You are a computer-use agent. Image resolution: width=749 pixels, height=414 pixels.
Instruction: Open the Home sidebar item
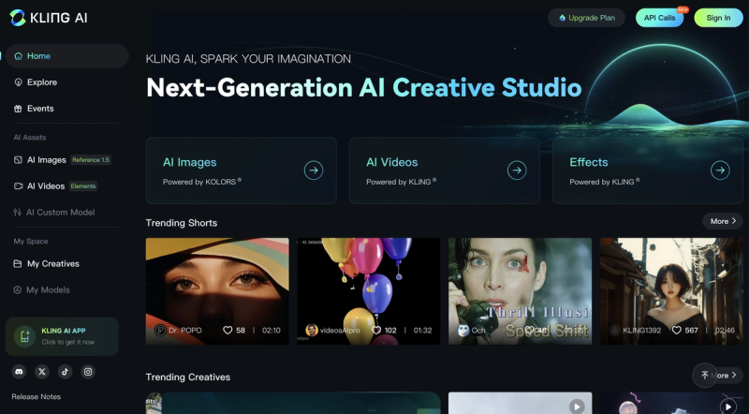click(67, 56)
